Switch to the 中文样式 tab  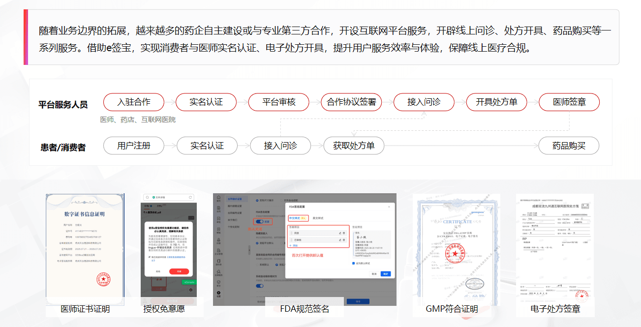pos(295,218)
